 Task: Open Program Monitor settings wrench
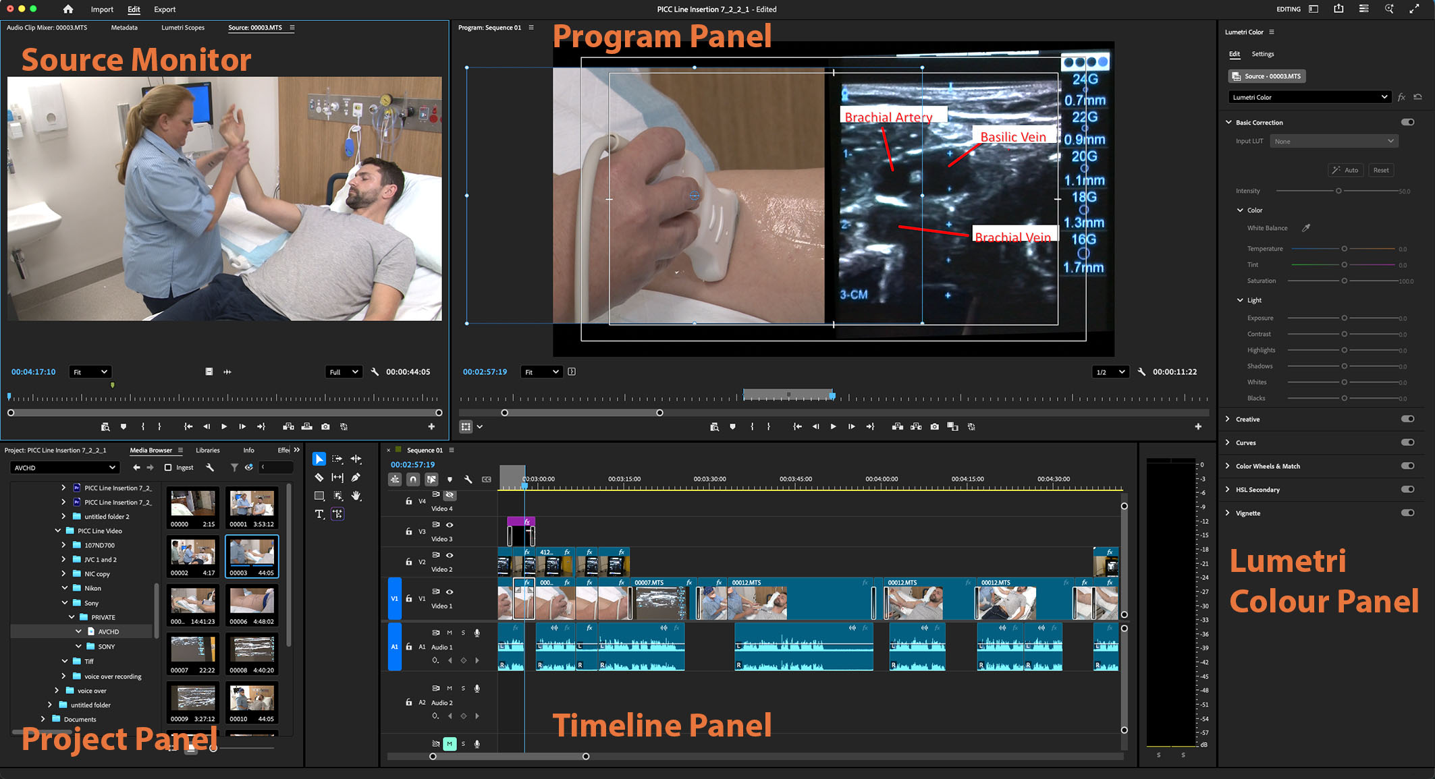(1141, 372)
